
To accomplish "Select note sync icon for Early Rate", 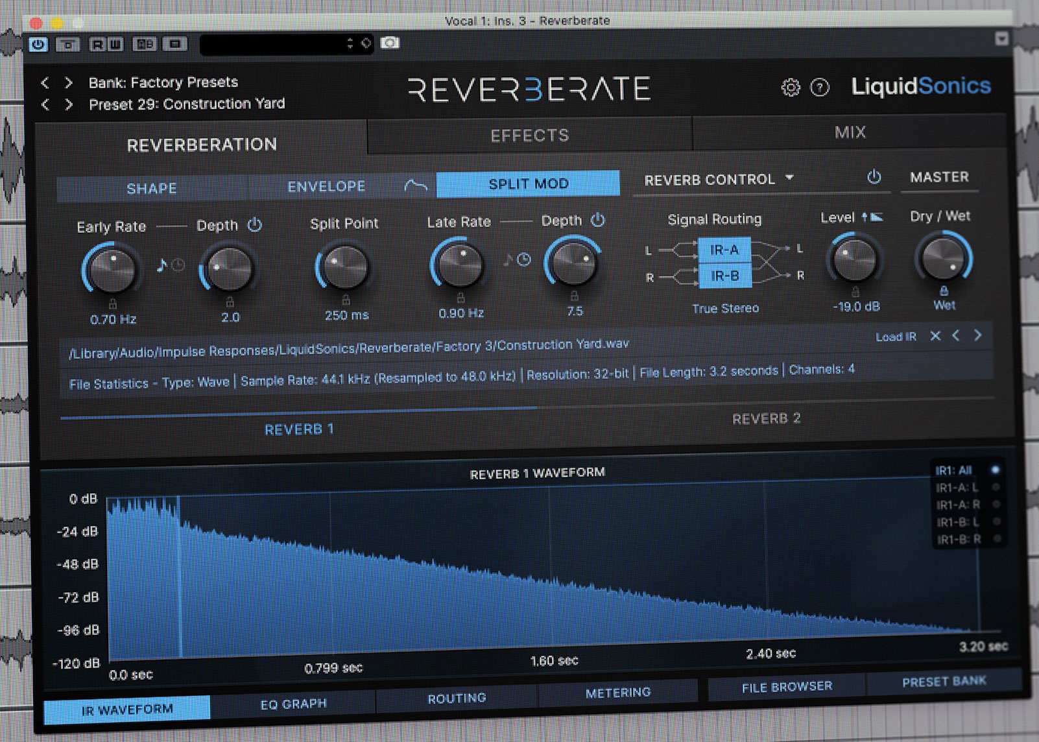I will [161, 264].
